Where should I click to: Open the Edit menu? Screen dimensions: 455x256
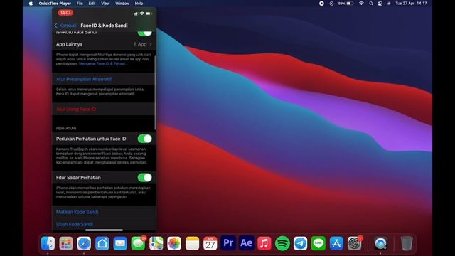92,4
